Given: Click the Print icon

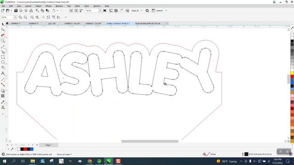Looking at the screenshot, I should pyautogui.click(x=31, y=11).
